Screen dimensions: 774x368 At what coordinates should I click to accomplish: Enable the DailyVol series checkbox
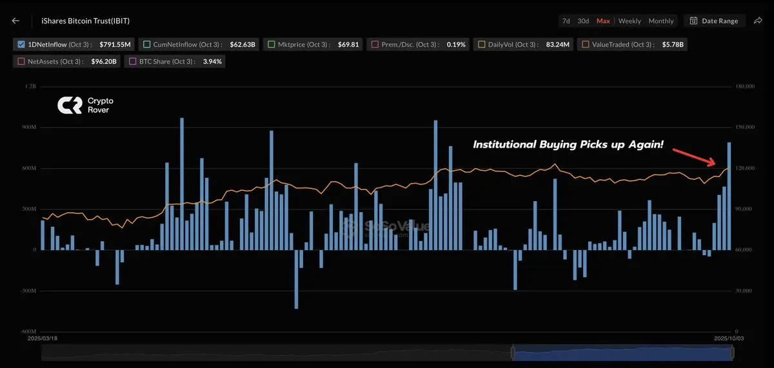point(481,44)
